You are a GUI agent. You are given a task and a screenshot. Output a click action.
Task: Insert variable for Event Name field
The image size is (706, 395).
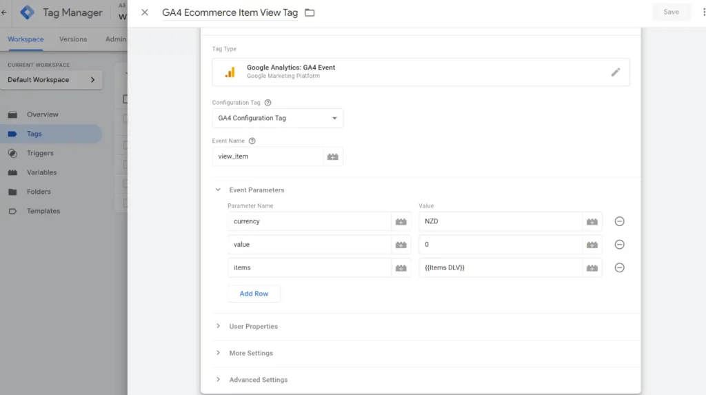333,156
